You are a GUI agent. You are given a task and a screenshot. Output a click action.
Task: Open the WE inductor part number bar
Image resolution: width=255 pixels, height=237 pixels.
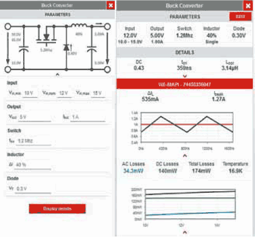click(x=185, y=84)
